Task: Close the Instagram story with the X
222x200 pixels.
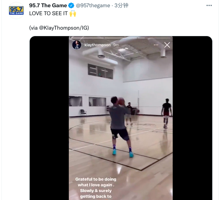Action: pyautogui.click(x=167, y=45)
